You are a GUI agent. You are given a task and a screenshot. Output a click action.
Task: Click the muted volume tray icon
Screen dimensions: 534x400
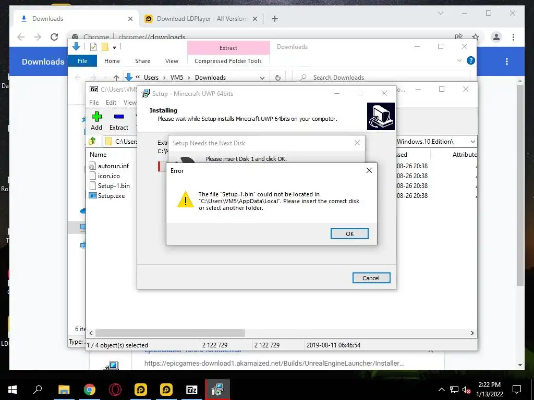click(x=466, y=390)
